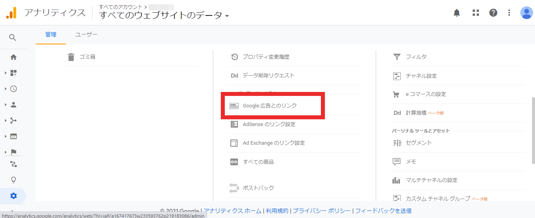535x218 pixels.
Task: Expand the Audience sidebar arrow
Action: (6, 105)
